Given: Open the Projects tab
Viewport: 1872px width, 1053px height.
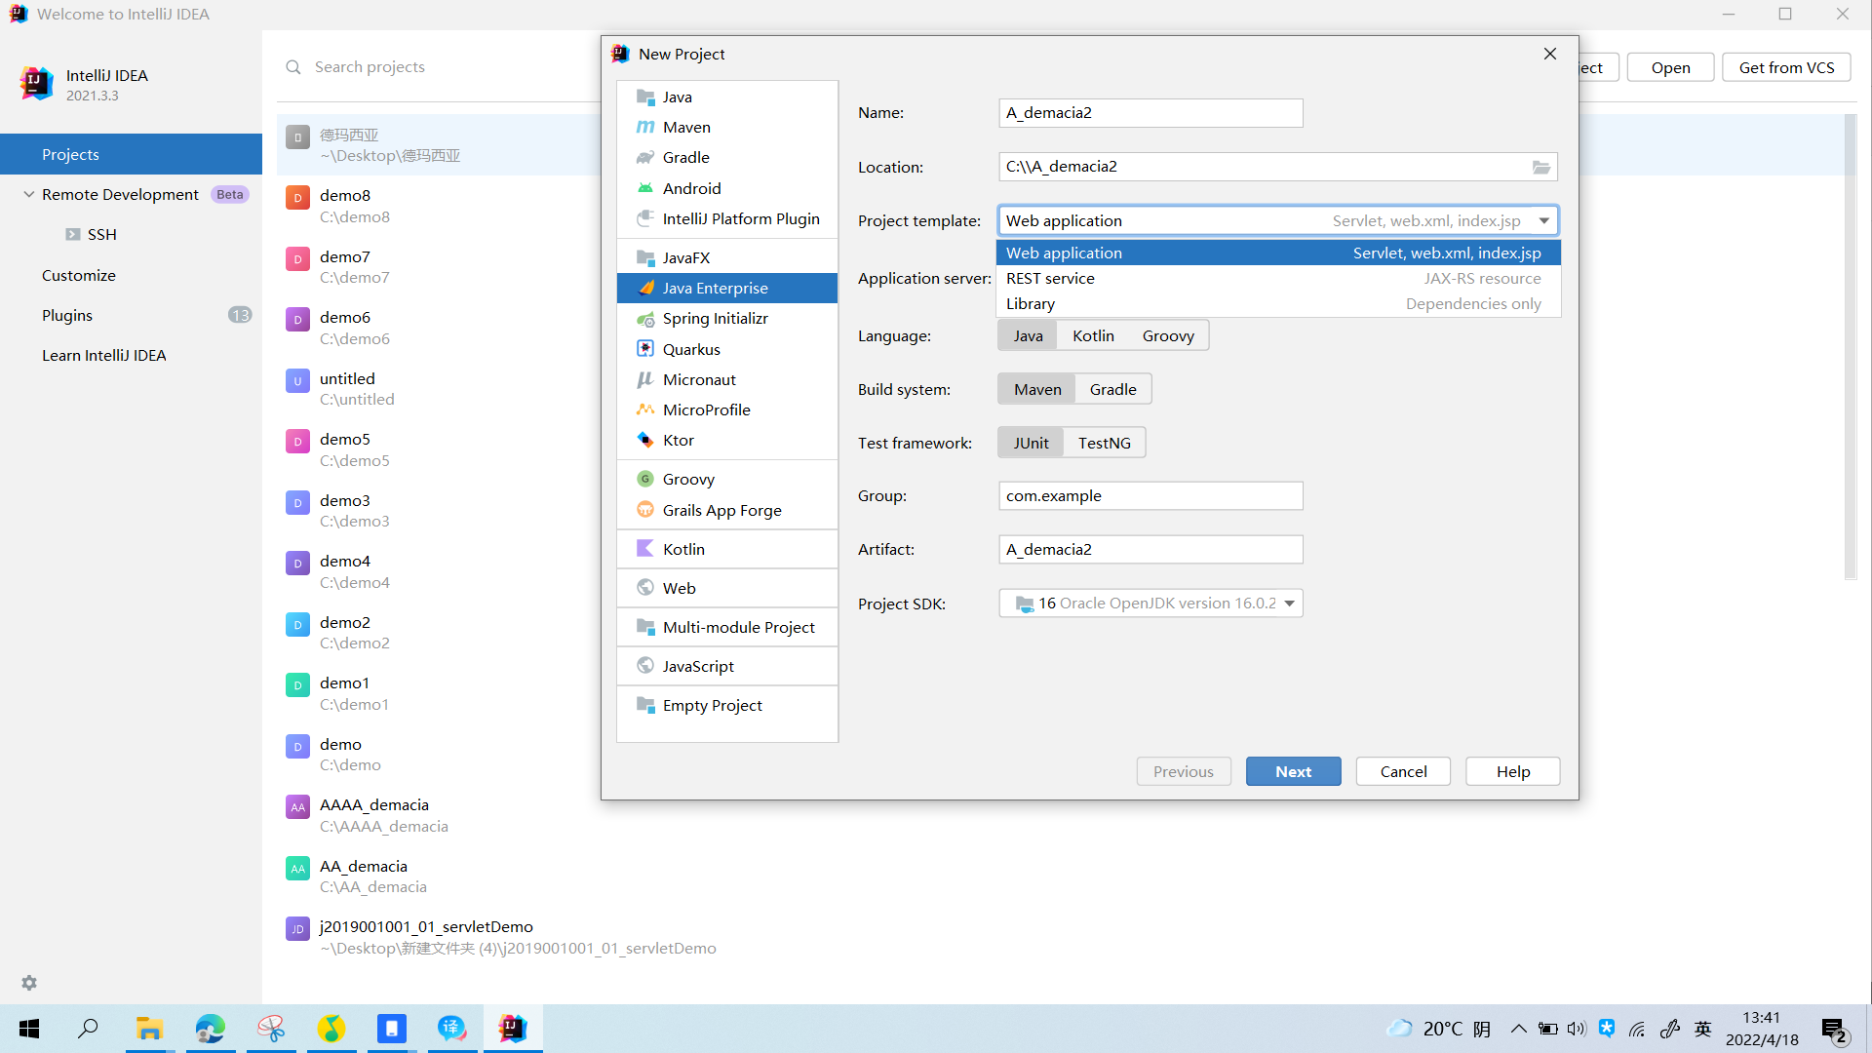Looking at the screenshot, I should 131,154.
